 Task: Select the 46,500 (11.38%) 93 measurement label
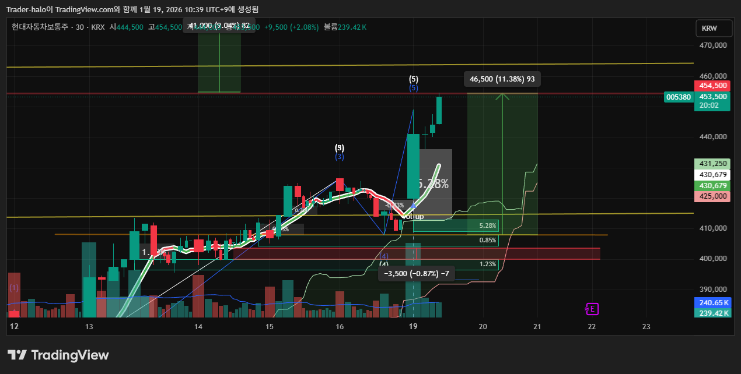click(502, 79)
